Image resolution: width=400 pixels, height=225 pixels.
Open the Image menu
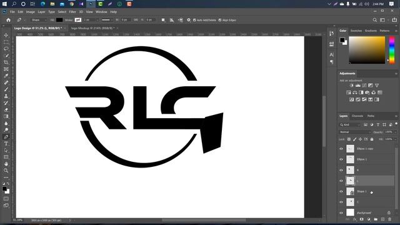click(31, 12)
